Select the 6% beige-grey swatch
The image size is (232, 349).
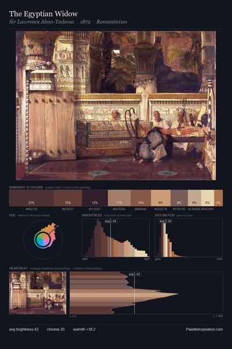(x=194, y=198)
